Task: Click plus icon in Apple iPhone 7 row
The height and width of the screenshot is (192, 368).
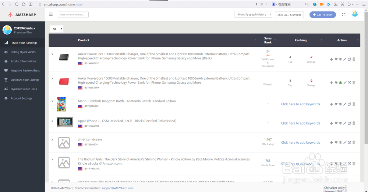Action: click(332, 123)
